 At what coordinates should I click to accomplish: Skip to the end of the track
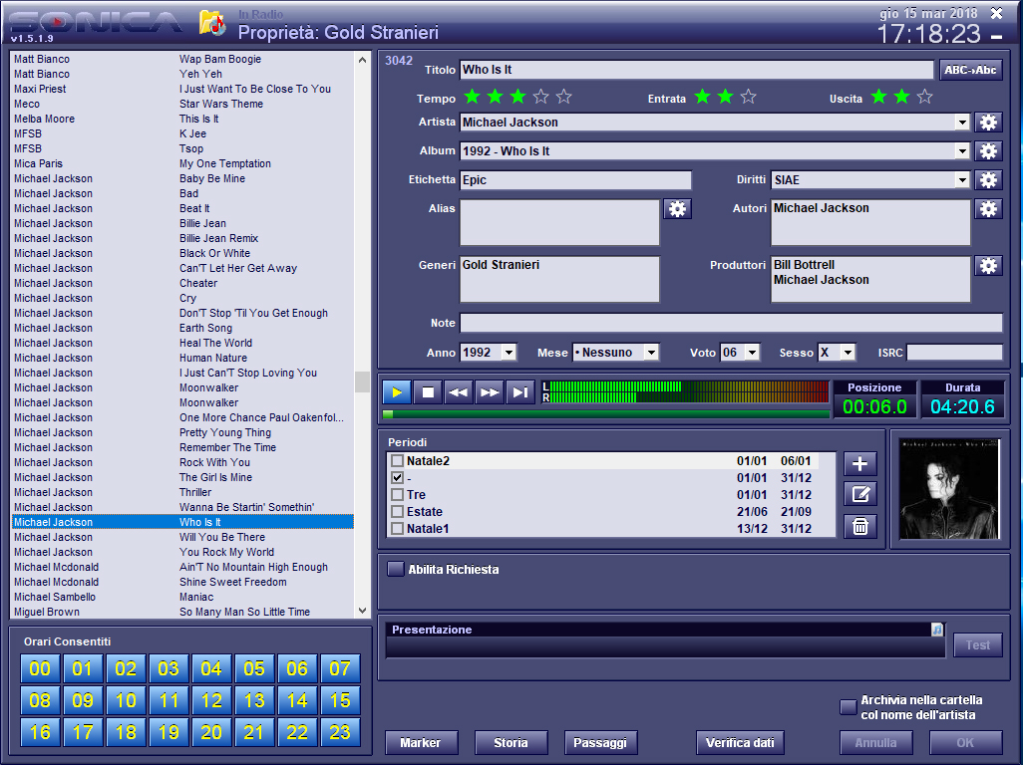(520, 392)
